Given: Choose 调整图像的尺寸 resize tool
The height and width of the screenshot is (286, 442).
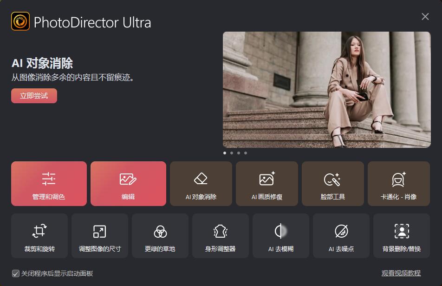Looking at the screenshot, I should point(100,236).
